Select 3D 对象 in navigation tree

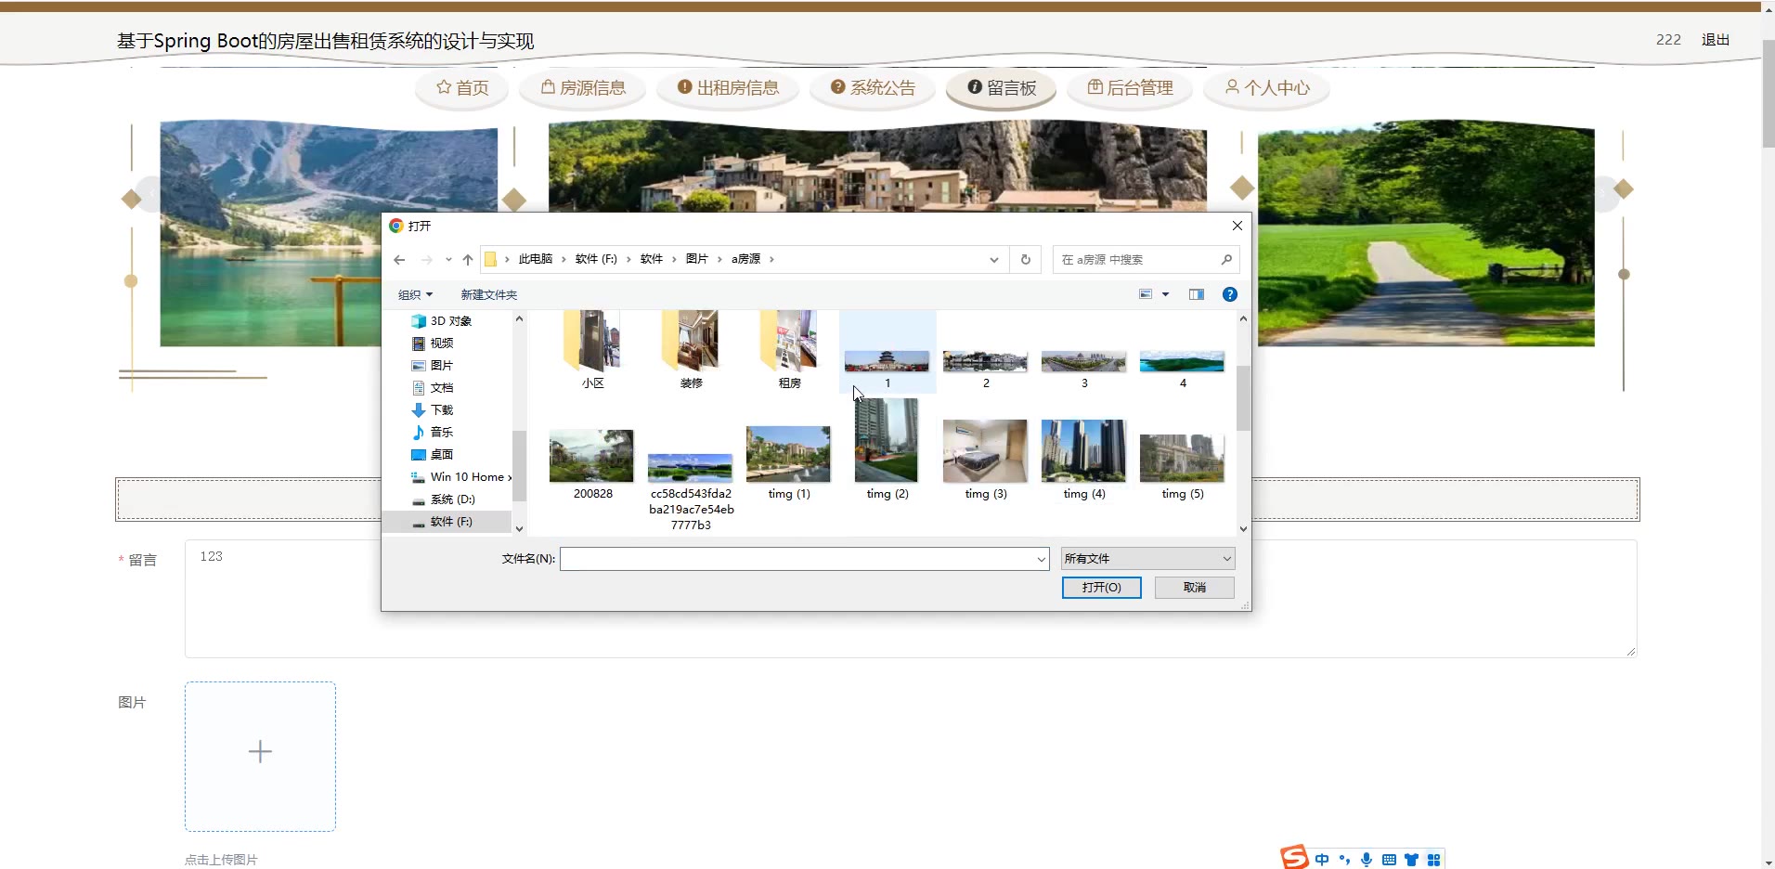tap(451, 321)
